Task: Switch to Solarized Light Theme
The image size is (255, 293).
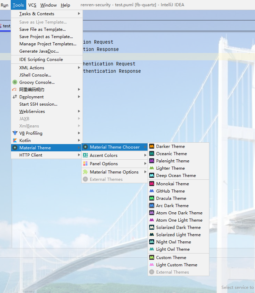Action: point(178,235)
